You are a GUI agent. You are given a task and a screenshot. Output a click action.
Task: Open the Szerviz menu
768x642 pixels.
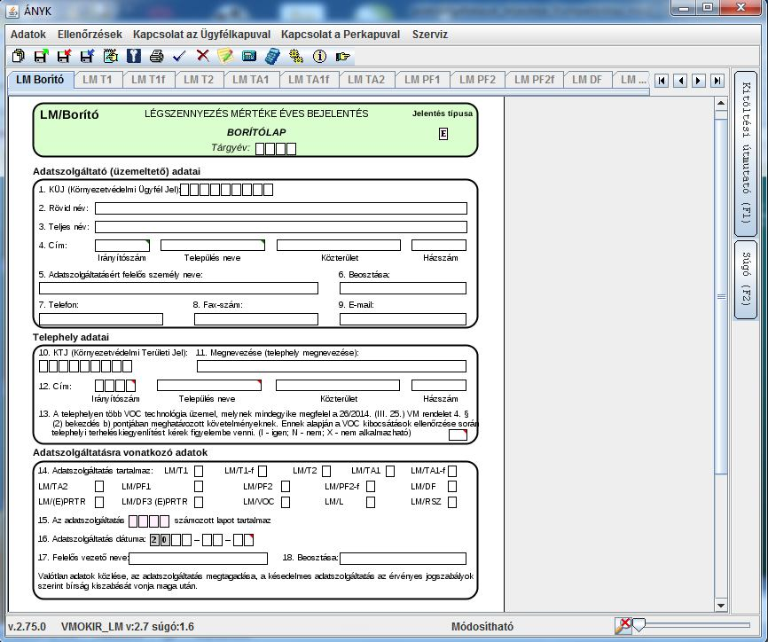click(430, 35)
